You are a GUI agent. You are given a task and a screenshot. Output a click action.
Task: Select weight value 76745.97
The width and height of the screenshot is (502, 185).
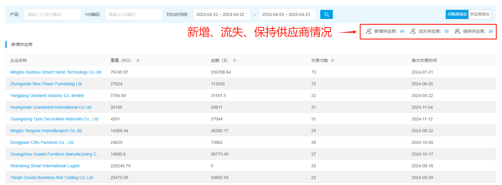119,72
